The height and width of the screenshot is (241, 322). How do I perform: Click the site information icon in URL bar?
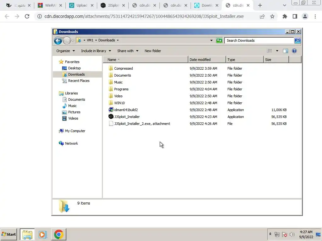click(39, 16)
